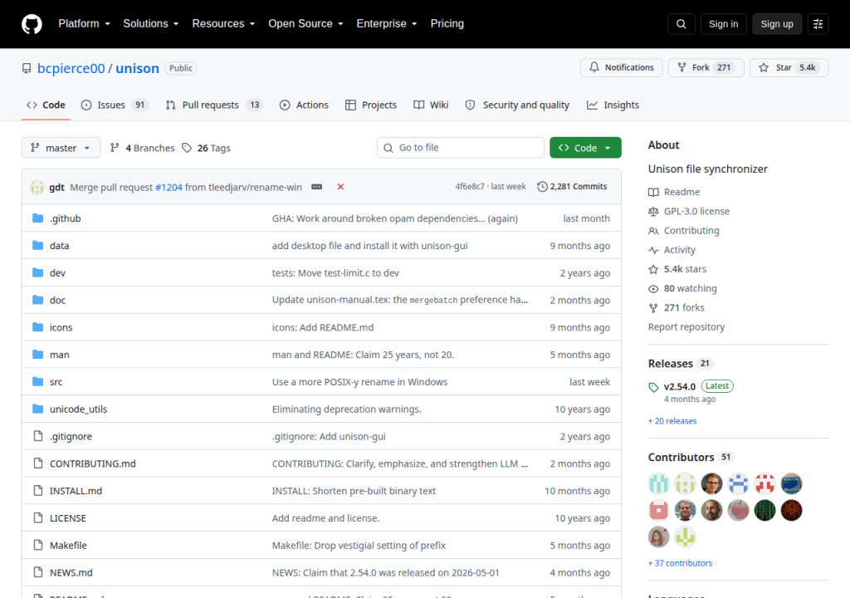Fork the unison repository
Image resolution: width=850 pixels, height=598 pixels.
(x=706, y=67)
